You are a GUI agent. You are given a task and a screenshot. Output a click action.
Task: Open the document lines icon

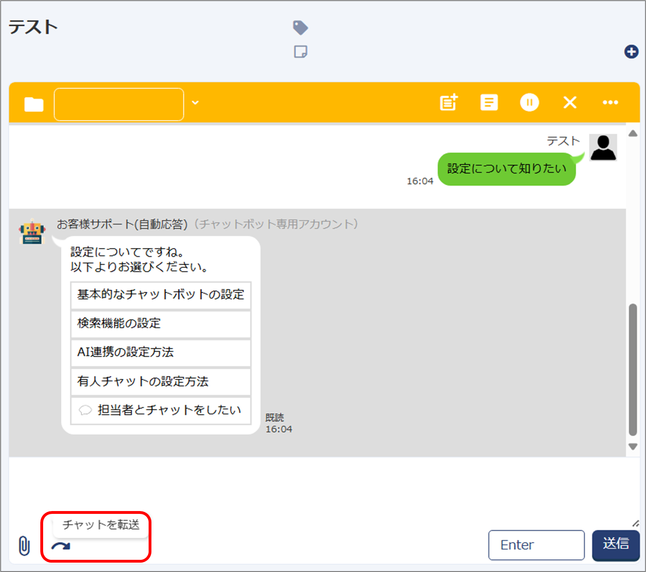pyautogui.click(x=489, y=102)
